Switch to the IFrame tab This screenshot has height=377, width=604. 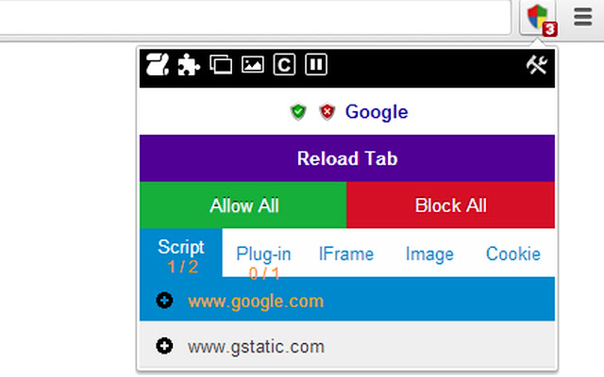click(x=346, y=254)
